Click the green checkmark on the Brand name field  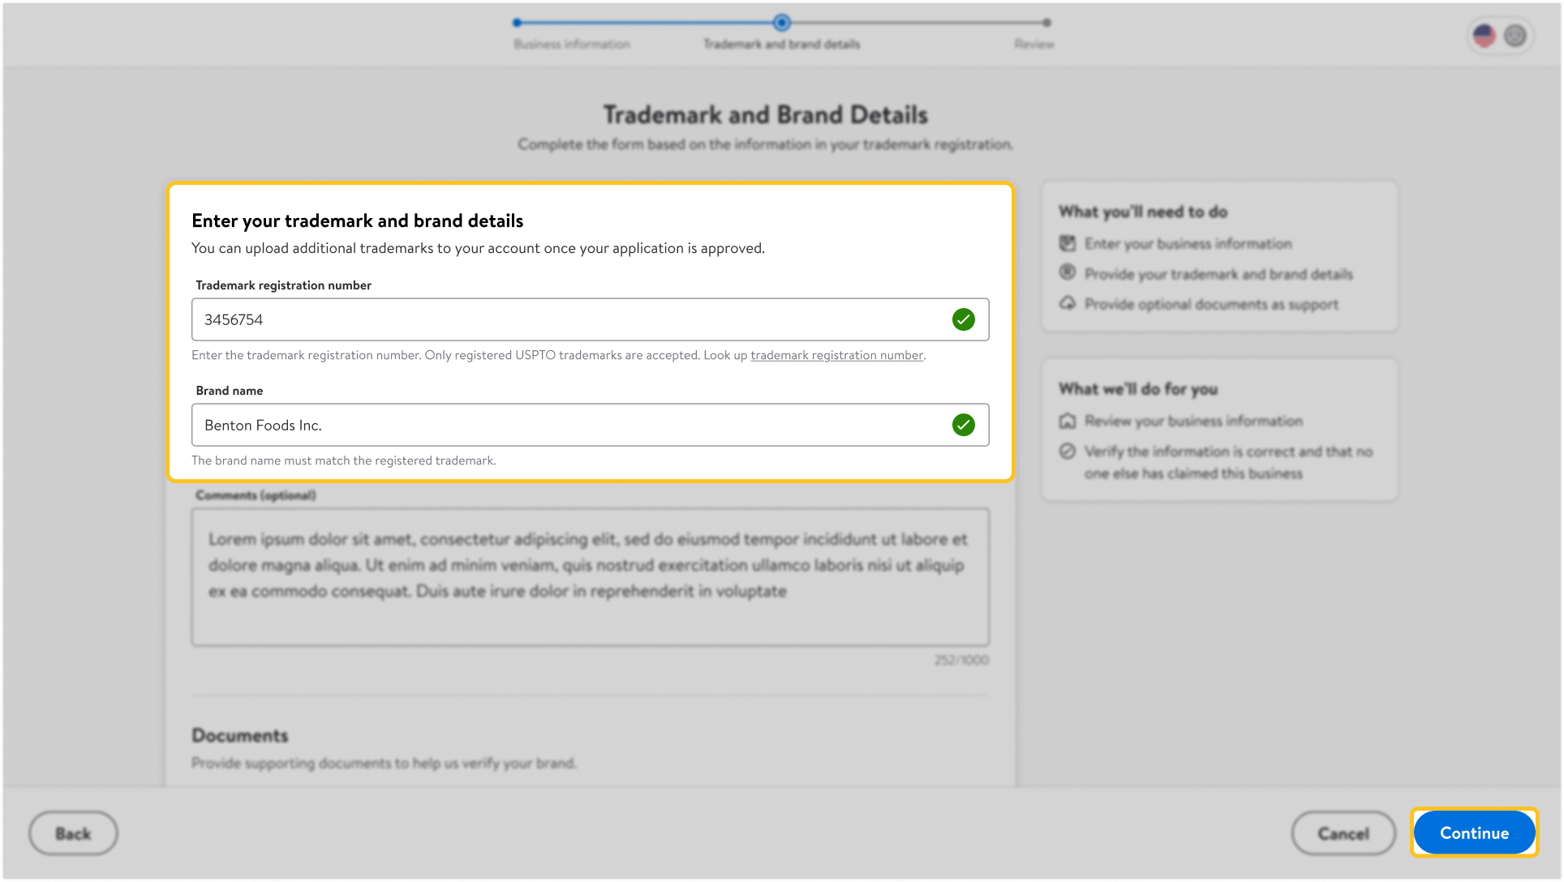pos(964,425)
